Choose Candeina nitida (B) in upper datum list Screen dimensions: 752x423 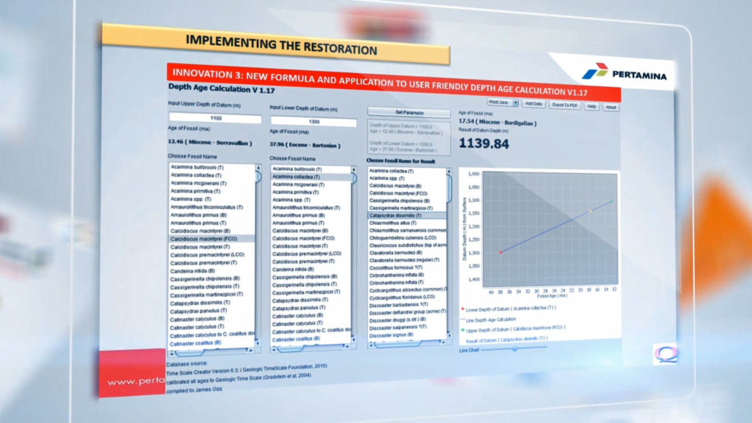[193, 271]
